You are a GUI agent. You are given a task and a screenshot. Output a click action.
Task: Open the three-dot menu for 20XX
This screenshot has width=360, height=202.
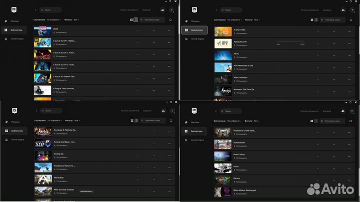click(x=170, y=30)
